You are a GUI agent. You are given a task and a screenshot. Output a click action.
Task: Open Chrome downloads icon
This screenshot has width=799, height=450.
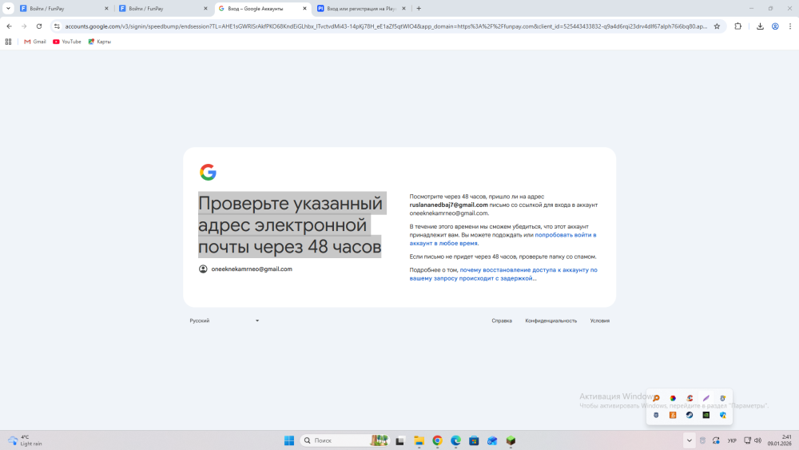pos(760,26)
